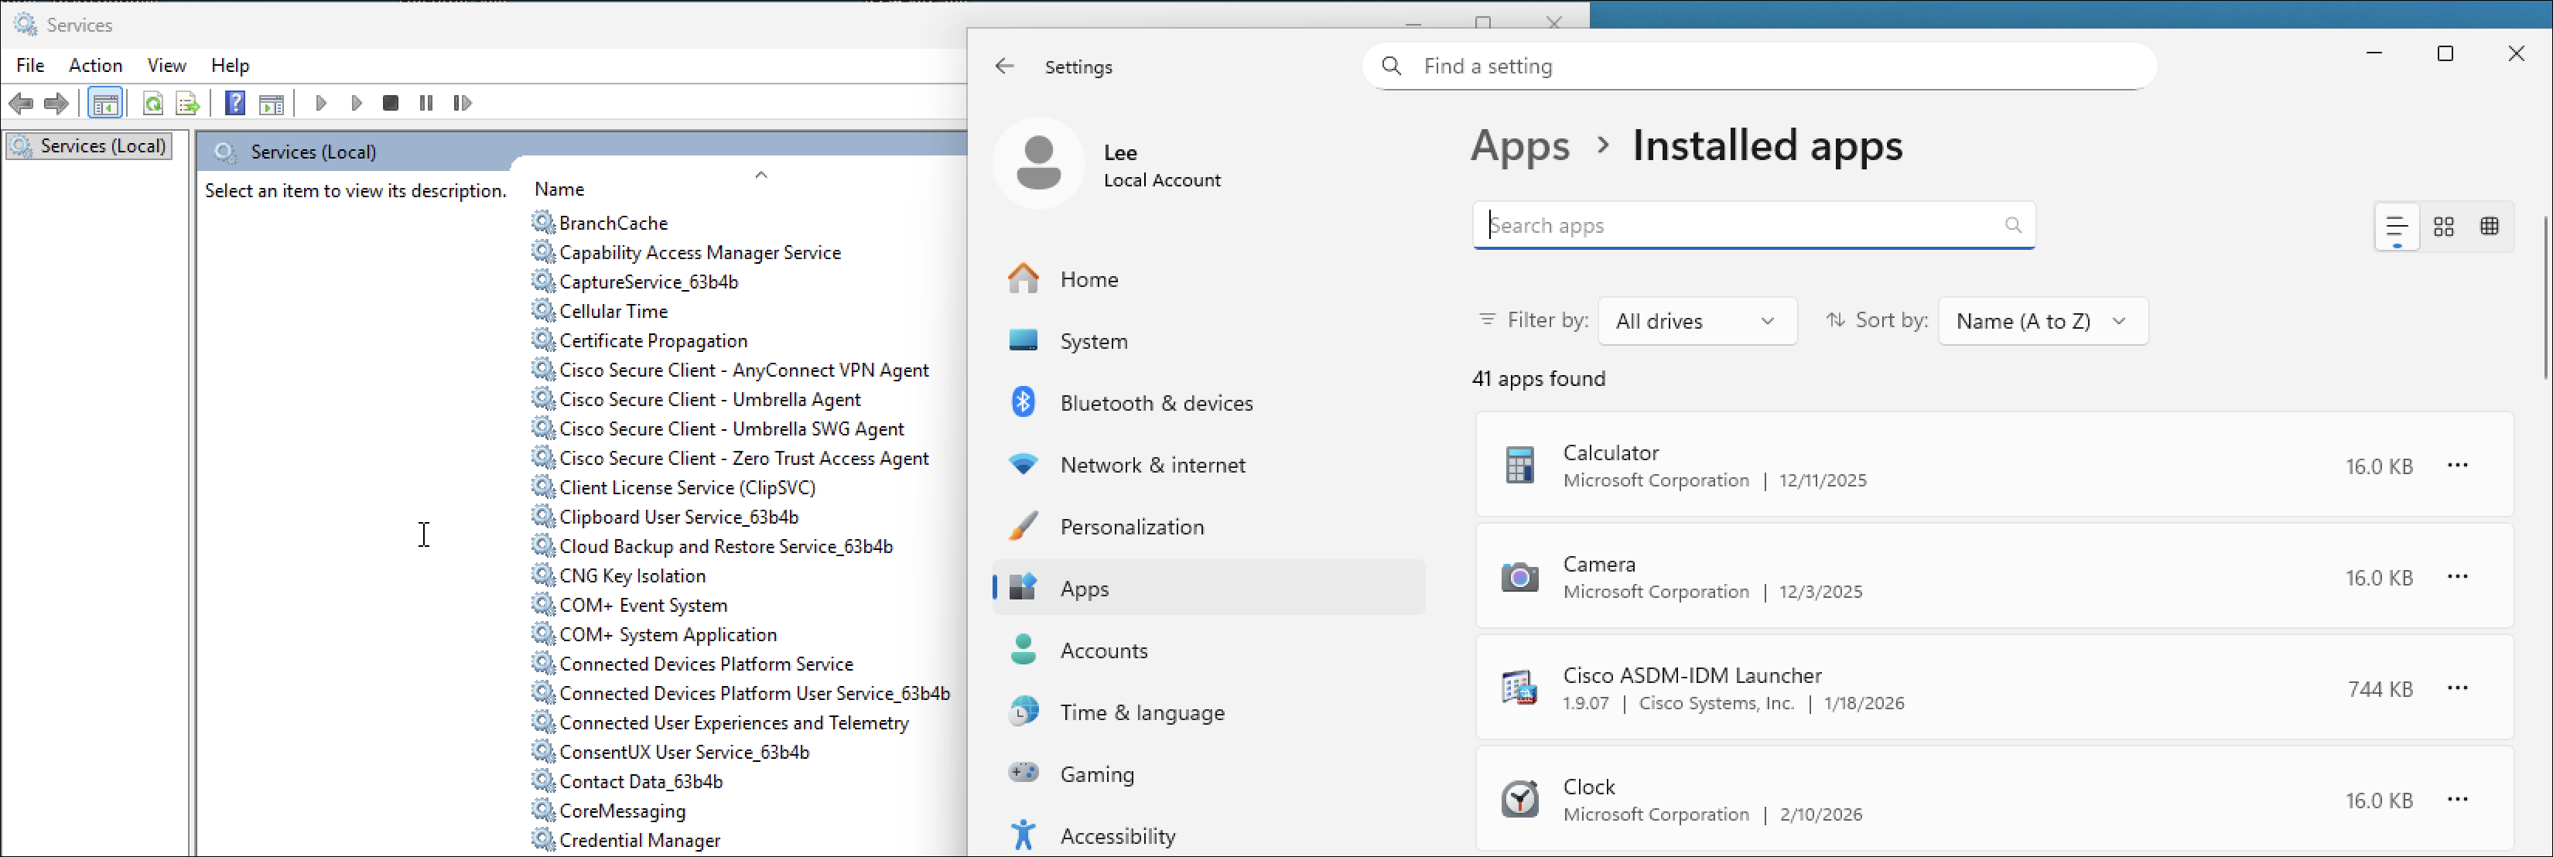Screen dimensions: 2553x857
Task: Select the COM+ Event System service
Action: (x=643, y=606)
